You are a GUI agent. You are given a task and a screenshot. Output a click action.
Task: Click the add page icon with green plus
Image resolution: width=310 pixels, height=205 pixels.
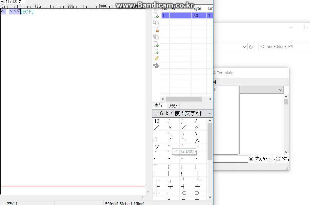pyautogui.click(x=156, y=15)
